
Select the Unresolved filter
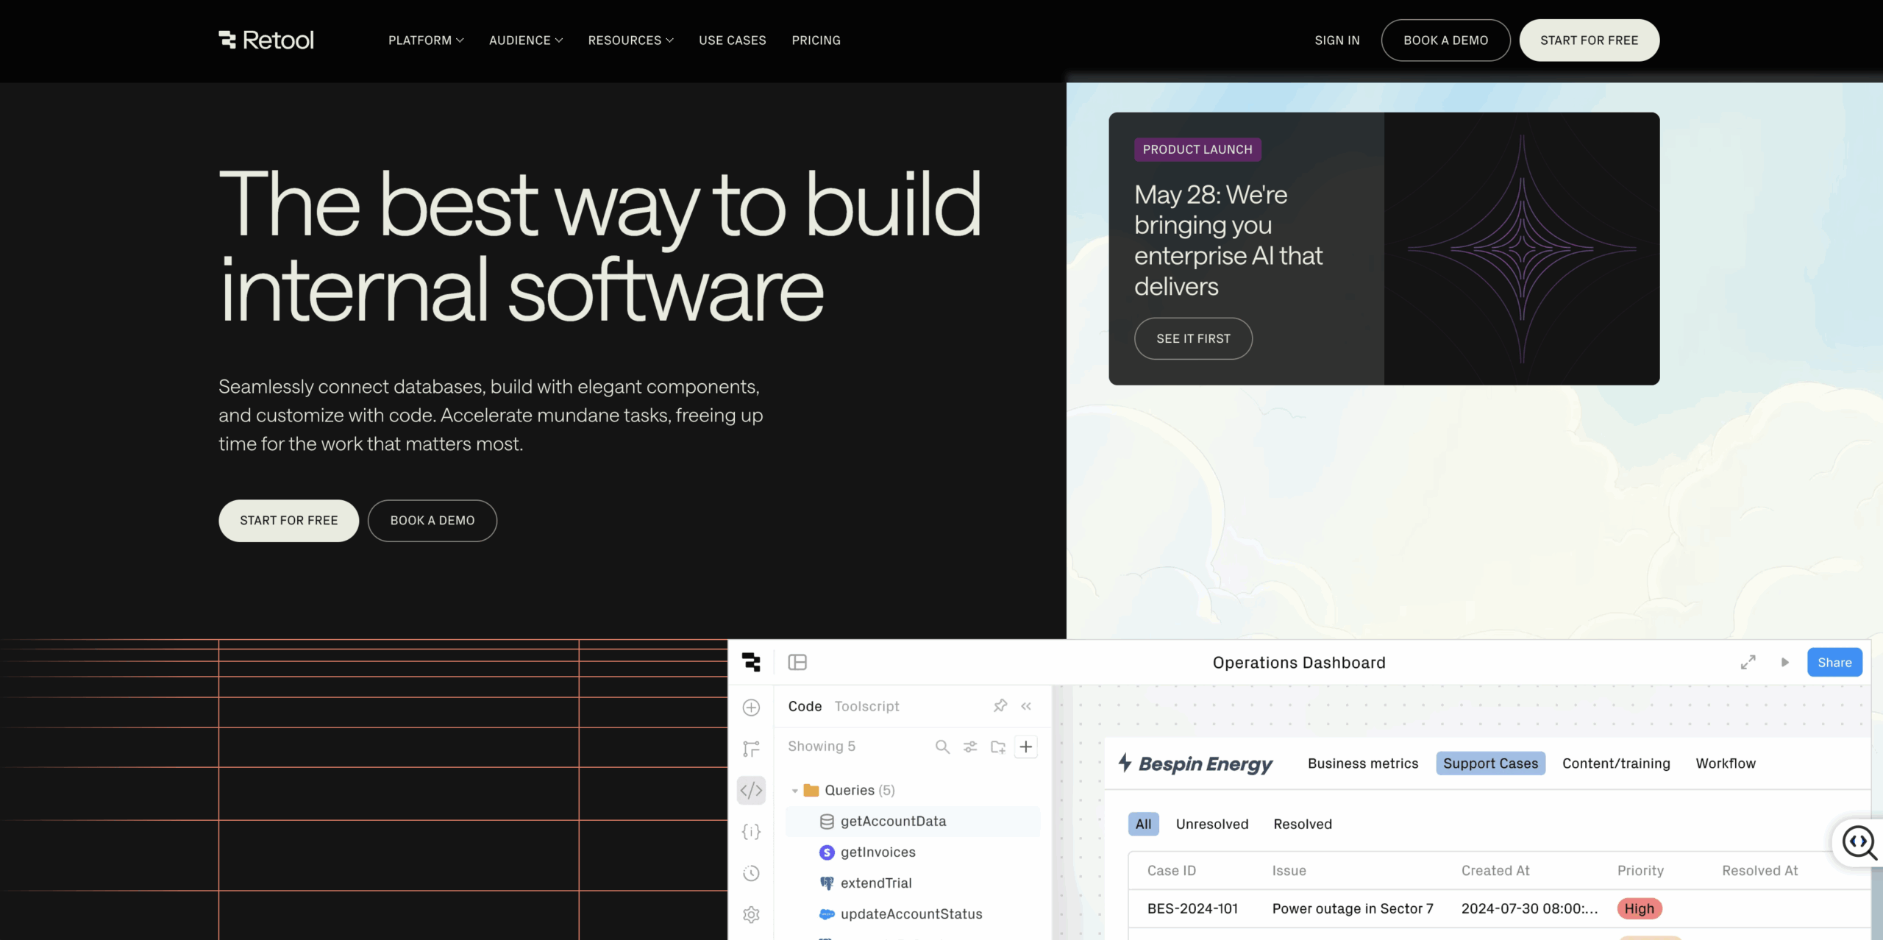(x=1211, y=824)
